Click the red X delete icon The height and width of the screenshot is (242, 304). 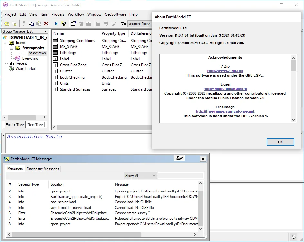click(46, 23)
